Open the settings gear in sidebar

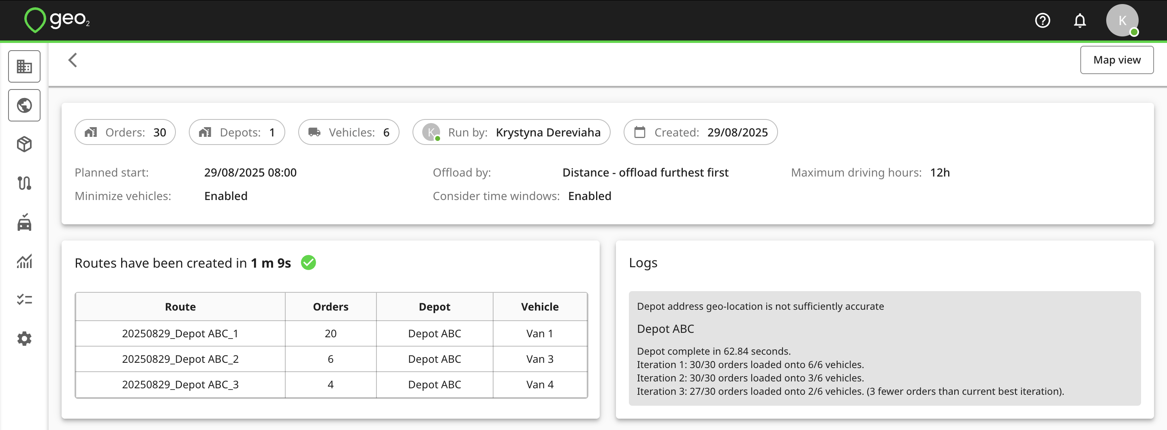tap(24, 338)
